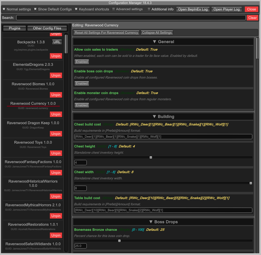This screenshot has width=261, height=255.
Task: Select RavenwoodMythicalHorrors 2.1.0 plugin
Action: click(x=33, y=205)
